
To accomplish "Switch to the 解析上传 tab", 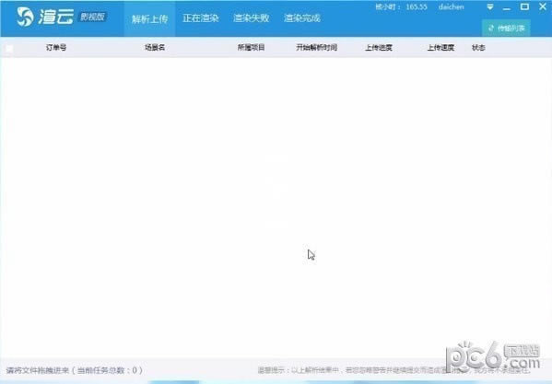I will tap(149, 18).
